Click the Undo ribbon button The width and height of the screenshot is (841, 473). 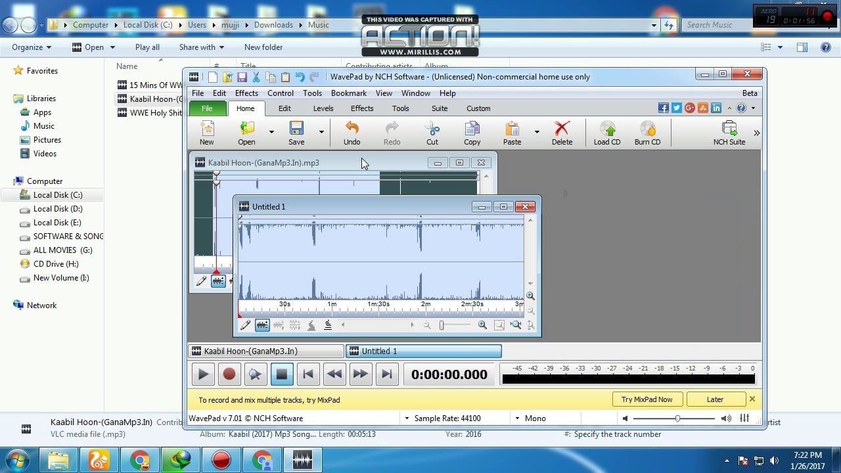[x=352, y=133]
